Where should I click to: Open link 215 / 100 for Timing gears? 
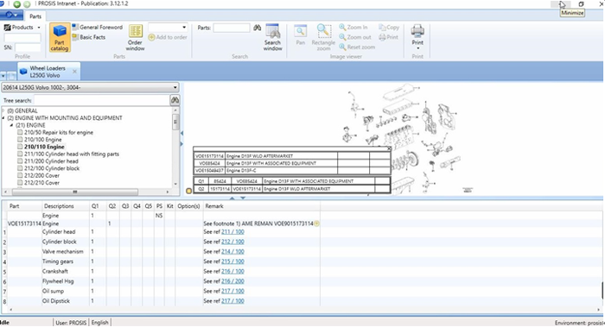[x=232, y=261]
